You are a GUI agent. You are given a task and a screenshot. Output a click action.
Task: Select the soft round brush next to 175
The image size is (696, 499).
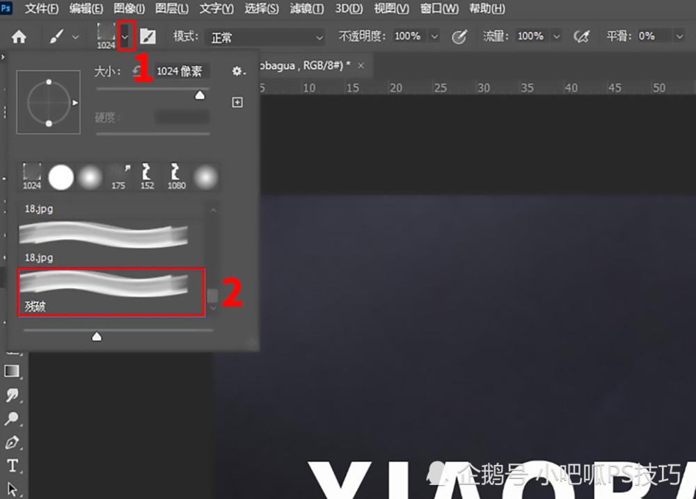click(90, 177)
